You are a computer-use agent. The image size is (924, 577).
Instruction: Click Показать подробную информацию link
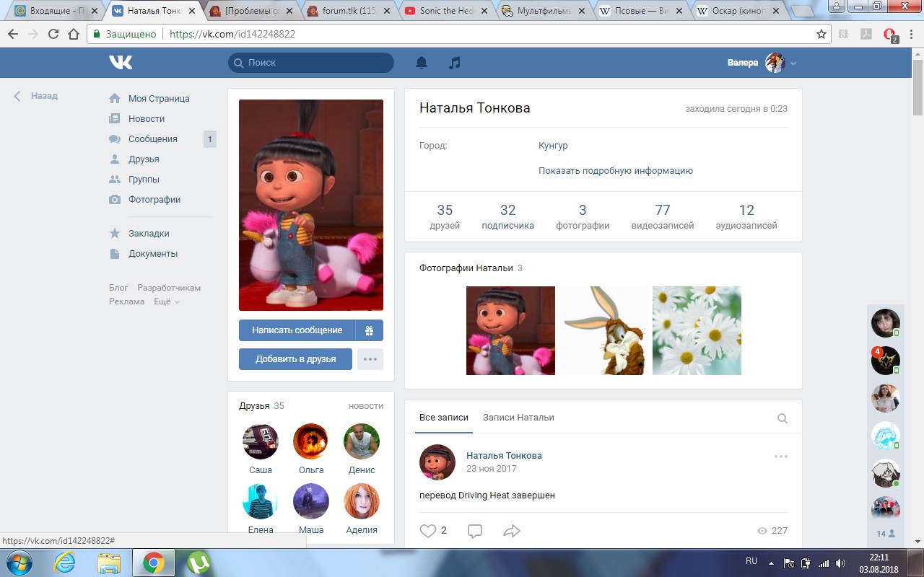coord(615,171)
